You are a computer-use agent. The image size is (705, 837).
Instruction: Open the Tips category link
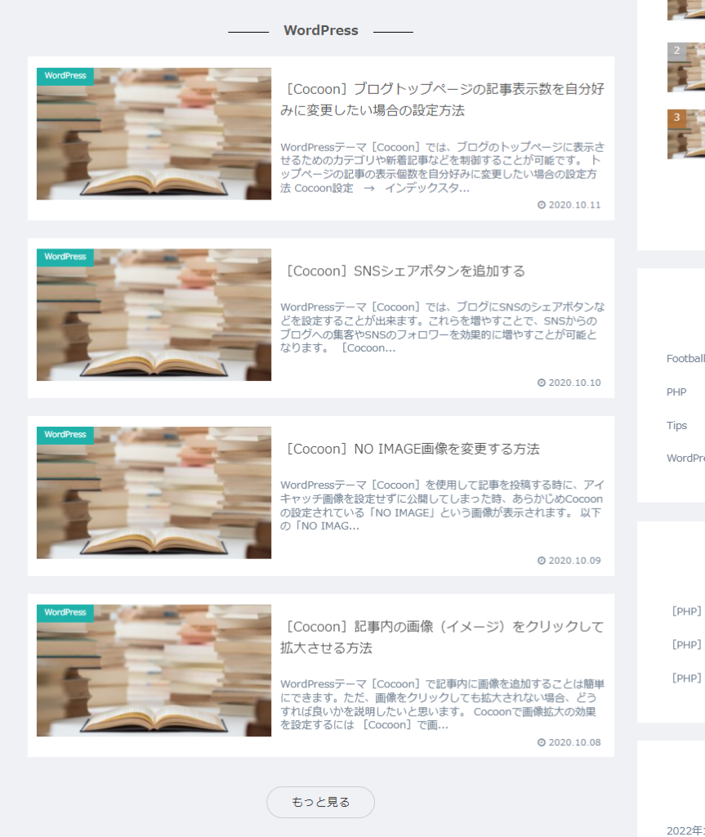coord(676,425)
